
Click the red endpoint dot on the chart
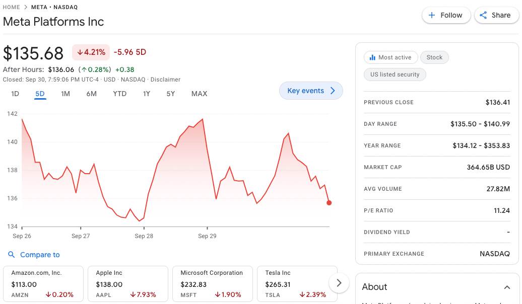(329, 202)
